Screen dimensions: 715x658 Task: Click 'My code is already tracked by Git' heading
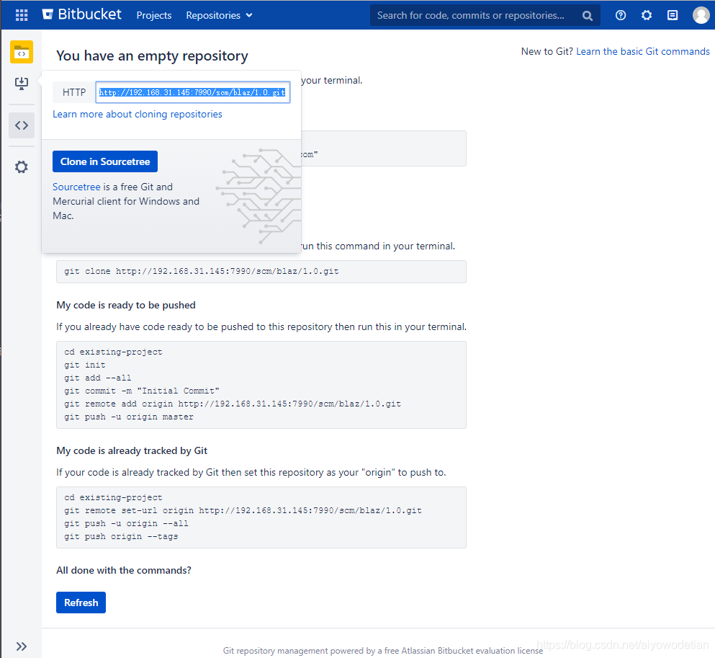click(132, 450)
